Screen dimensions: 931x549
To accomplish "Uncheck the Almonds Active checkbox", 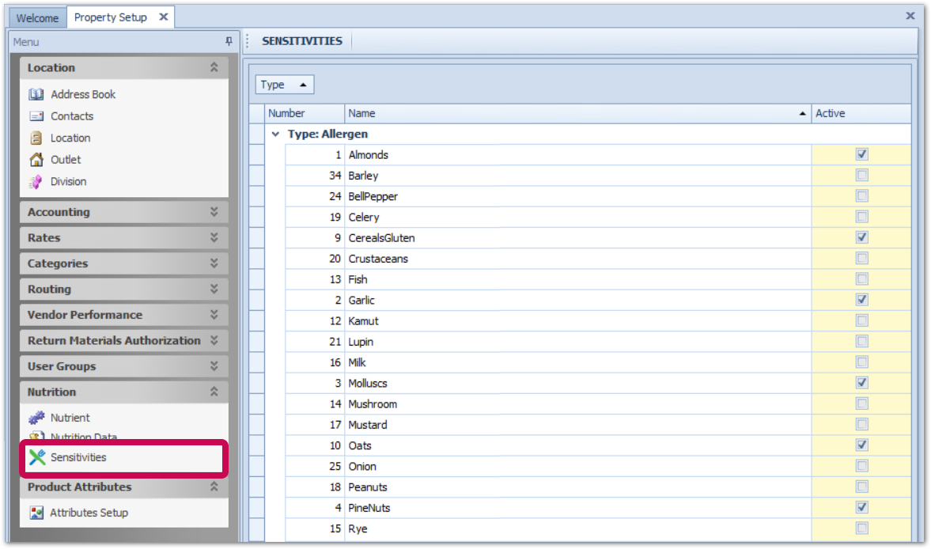I will tap(861, 154).
